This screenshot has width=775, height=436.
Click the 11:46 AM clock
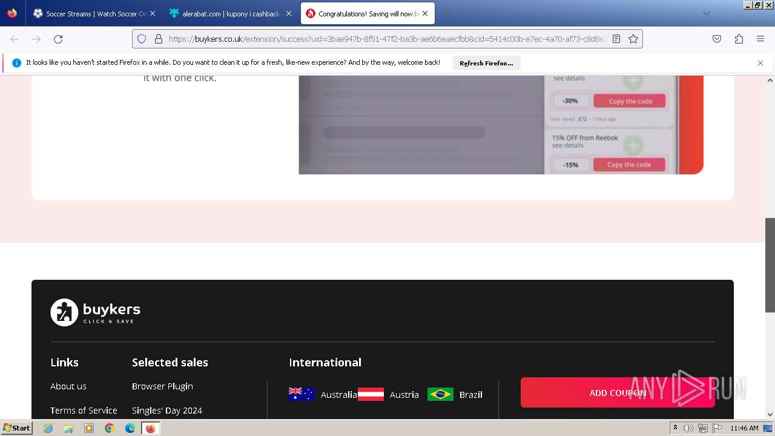(744, 428)
